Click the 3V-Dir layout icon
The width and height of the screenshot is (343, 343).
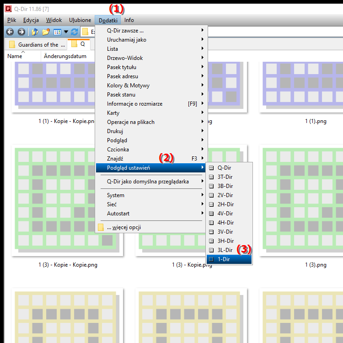[x=211, y=232]
